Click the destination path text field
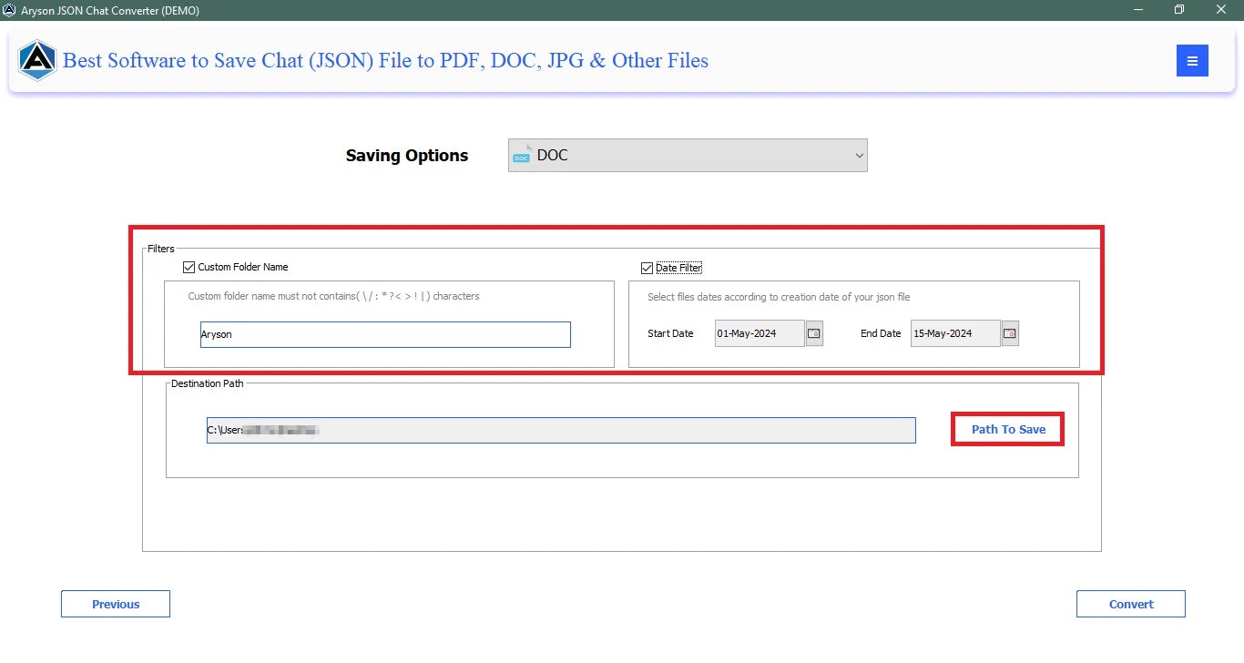Image resolution: width=1244 pixels, height=663 pixels. click(561, 430)
